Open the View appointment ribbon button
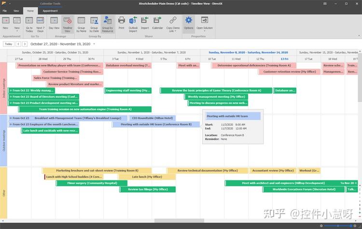Image resolution: width=362 pixels, height=229 pixels. click(x=17, y=24)
